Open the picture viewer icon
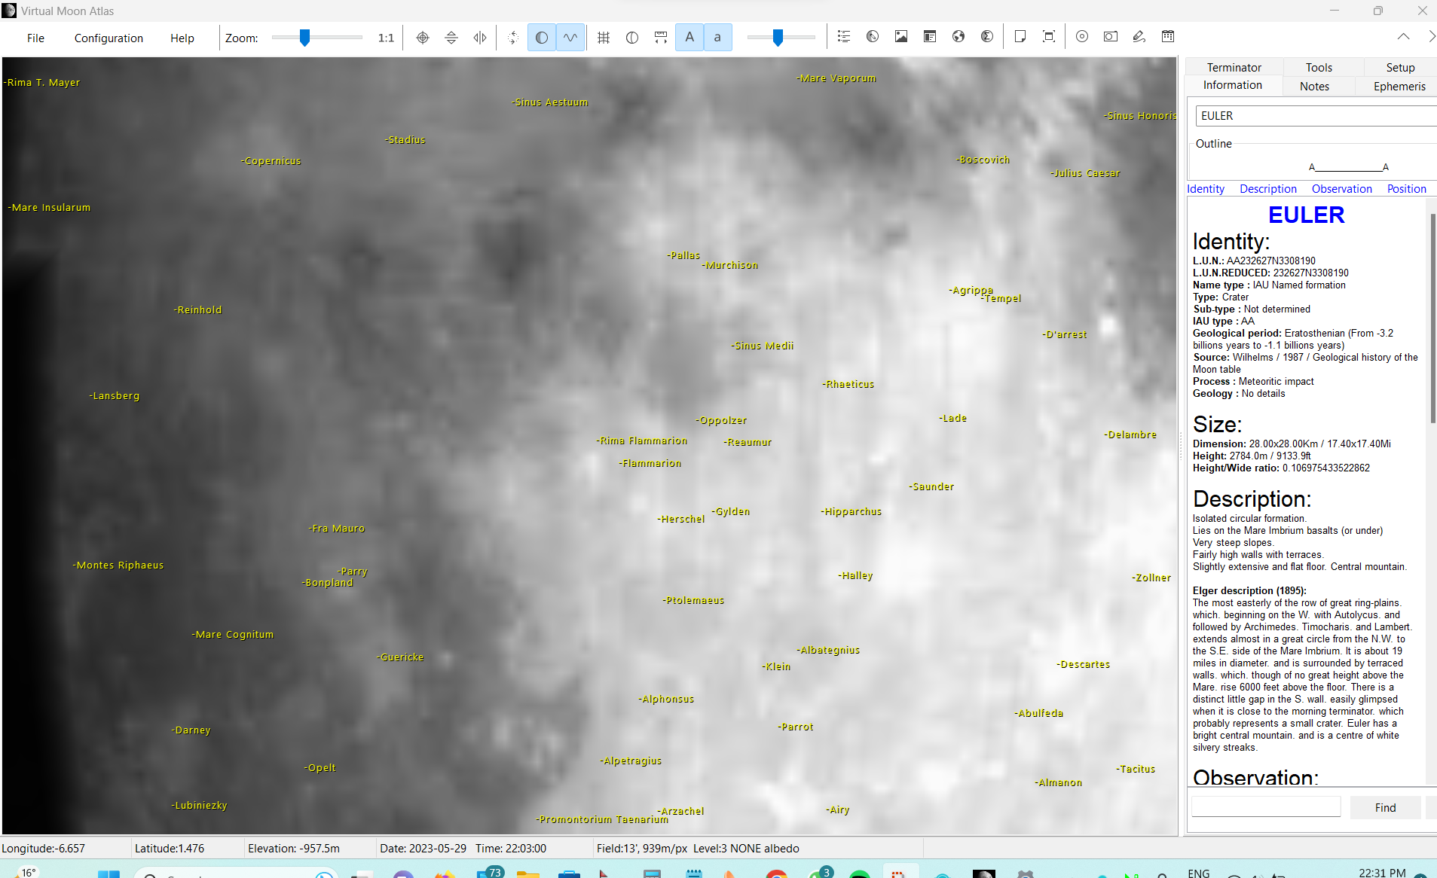This screenshot has height=878, width=1437. coord(901,37)
